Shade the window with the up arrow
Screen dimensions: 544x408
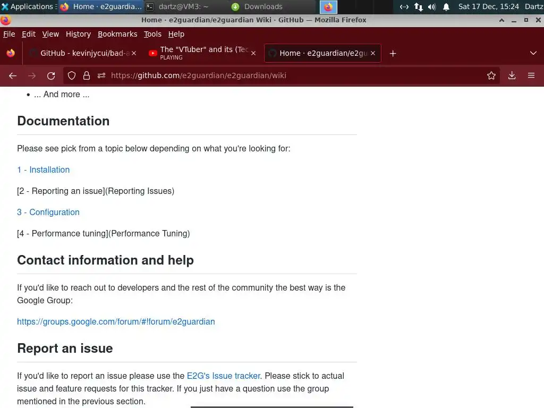click(501, 20)
